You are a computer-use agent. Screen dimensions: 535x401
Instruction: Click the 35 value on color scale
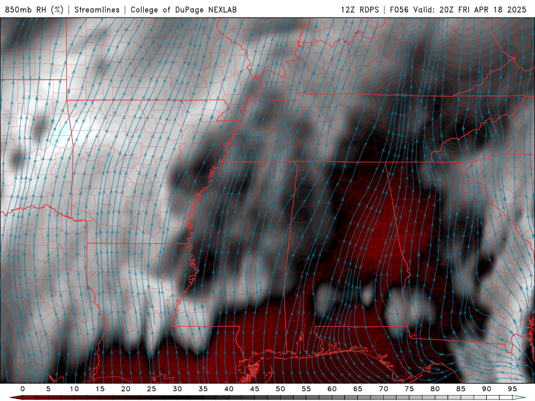tap(203, 389)
